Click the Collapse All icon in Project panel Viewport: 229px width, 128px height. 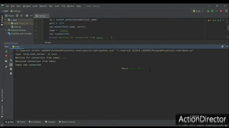[21, 16]
